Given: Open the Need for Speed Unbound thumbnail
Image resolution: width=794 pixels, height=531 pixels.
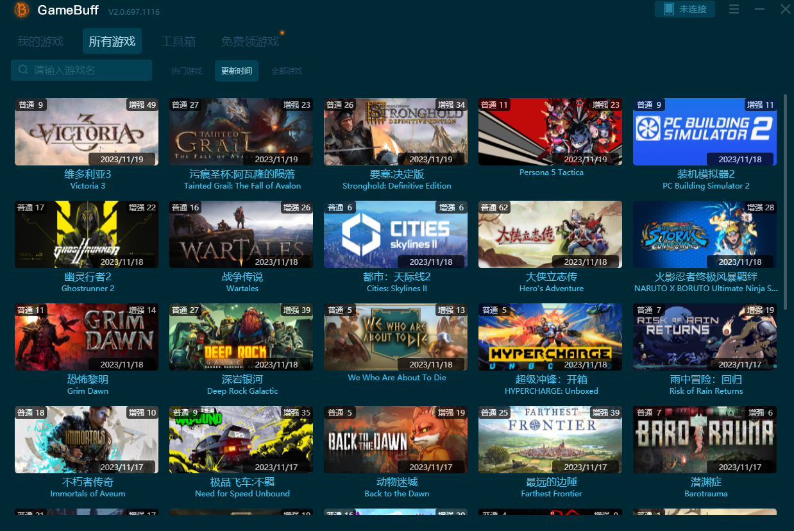Looking at the screenshot, I should click(x=241, y=439).
